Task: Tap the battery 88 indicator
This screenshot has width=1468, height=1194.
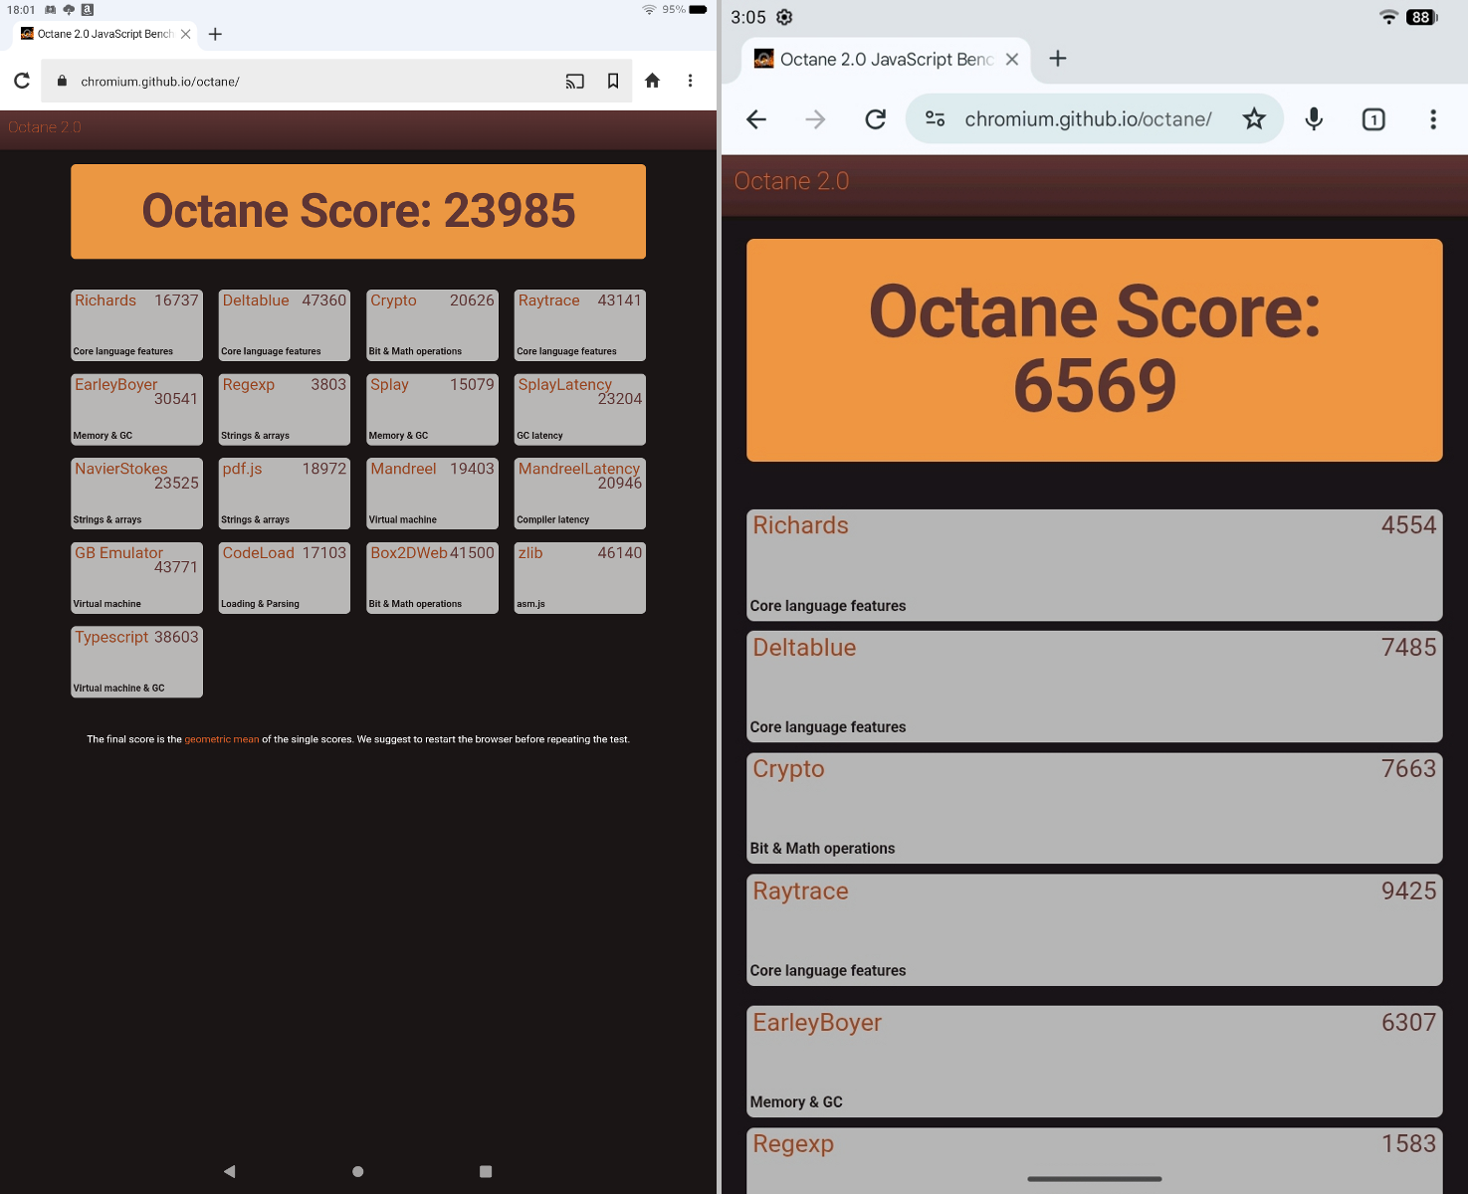Action: tap(1421, 17)
